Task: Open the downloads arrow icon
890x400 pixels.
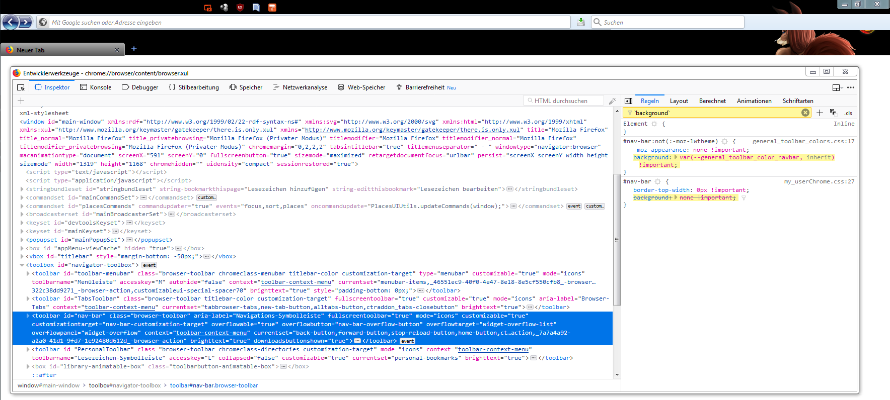Action: pos(580,22)
